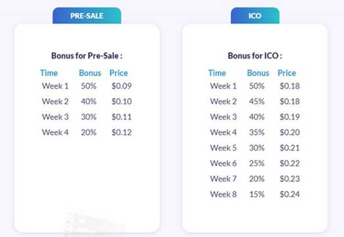
Task: Select the Pre-Sale Week 4 row
Action: (55, 132)
